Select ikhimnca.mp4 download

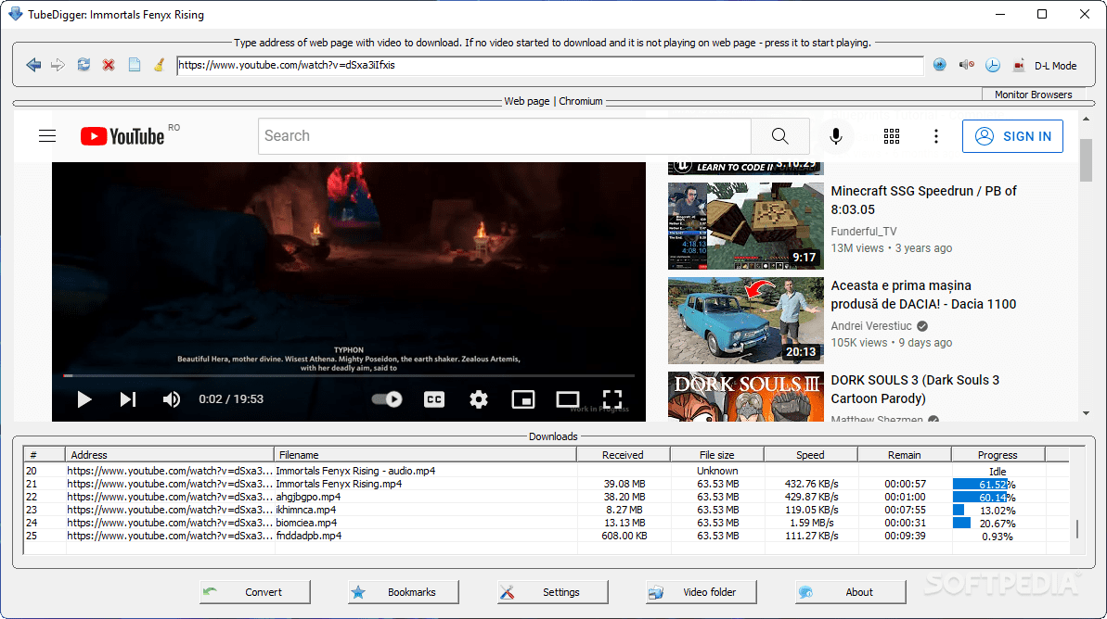(x=546, y=510)
